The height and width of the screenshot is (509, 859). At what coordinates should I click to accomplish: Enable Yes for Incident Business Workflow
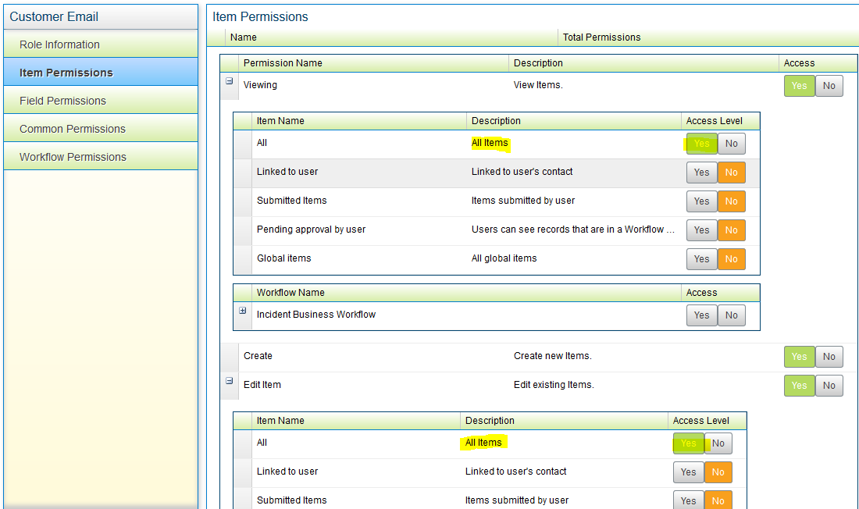coord(701,315)
